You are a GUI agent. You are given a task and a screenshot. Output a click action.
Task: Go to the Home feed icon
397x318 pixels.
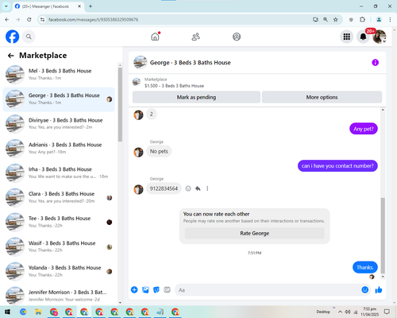pos(156,37)
